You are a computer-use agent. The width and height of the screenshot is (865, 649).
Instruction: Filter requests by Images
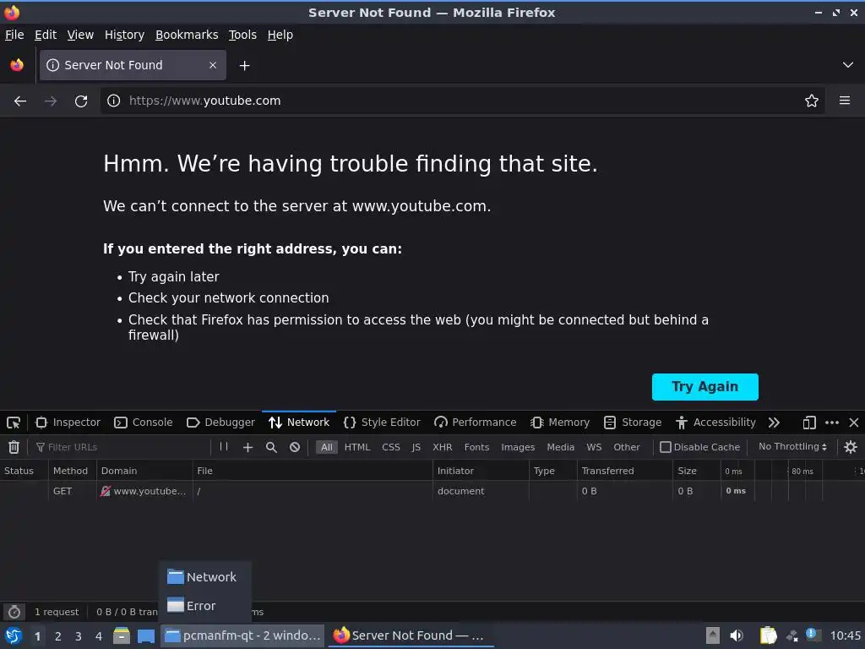point(518,447)
